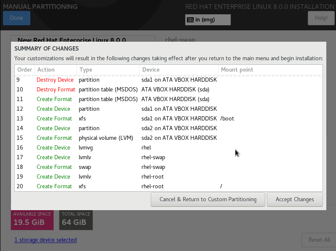Click the keyboard layout icon
336x251 pixels.
[x=190, y=20]
